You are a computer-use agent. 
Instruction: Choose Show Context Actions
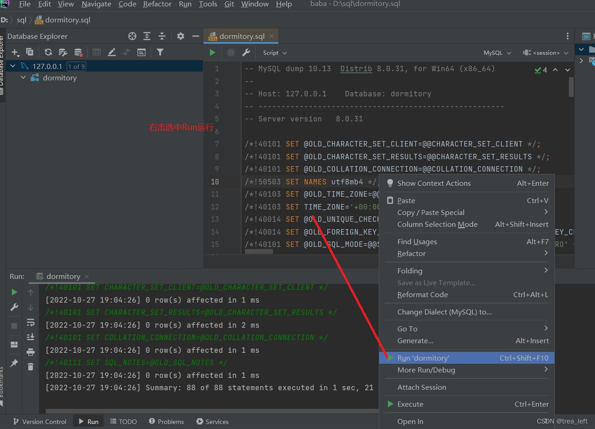[467, 183]
